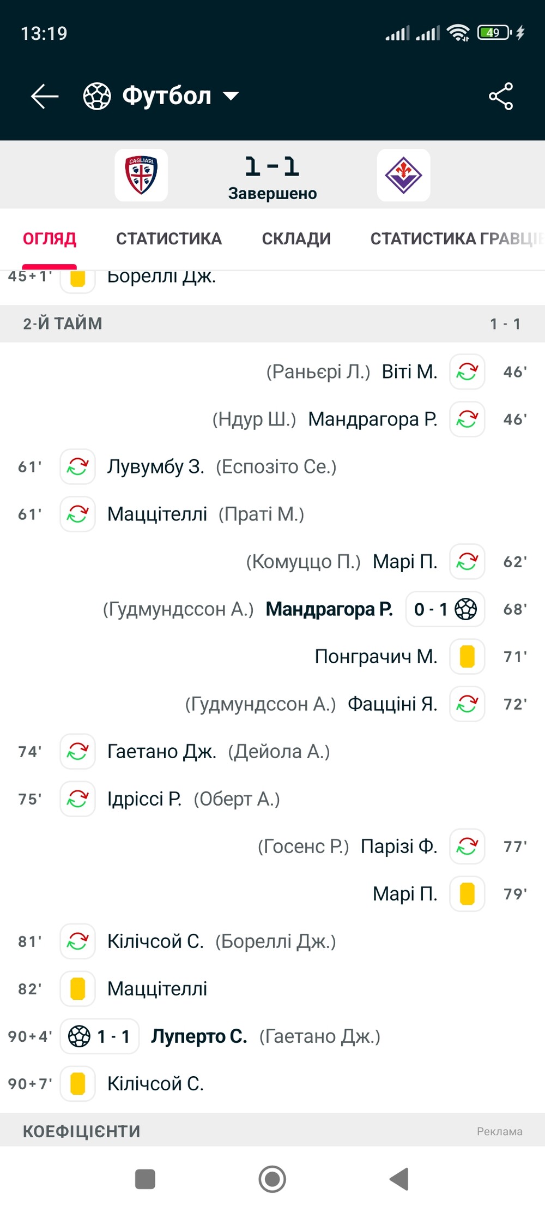Tap yellow card icon for Понграчич М.
The height and width of the screenshot is (1212, 545).
467,656
